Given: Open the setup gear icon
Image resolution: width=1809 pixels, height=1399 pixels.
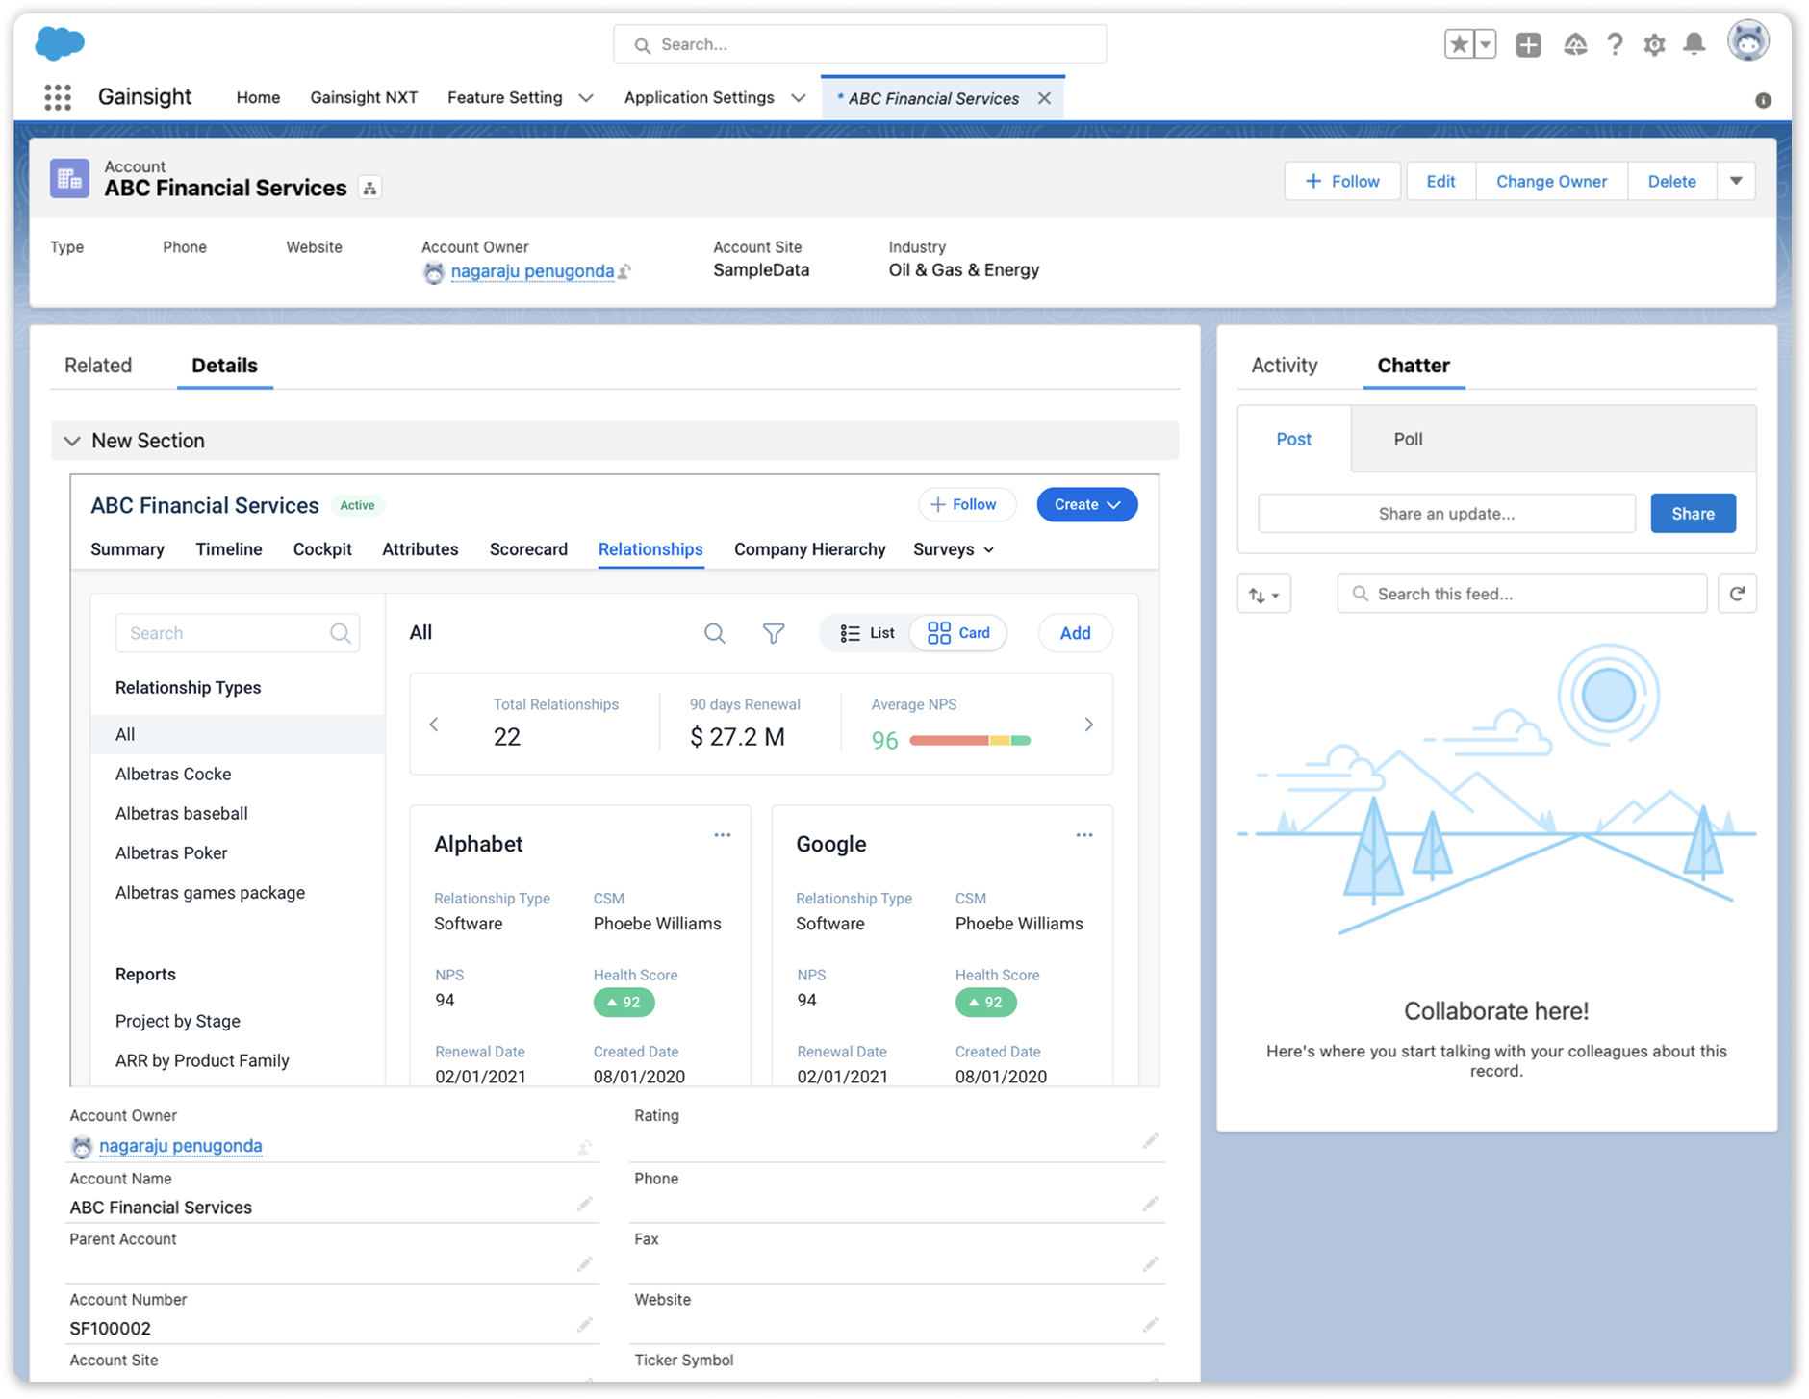Looking at the screenshot, I should pyautogui.click(x=1654, y=44).
